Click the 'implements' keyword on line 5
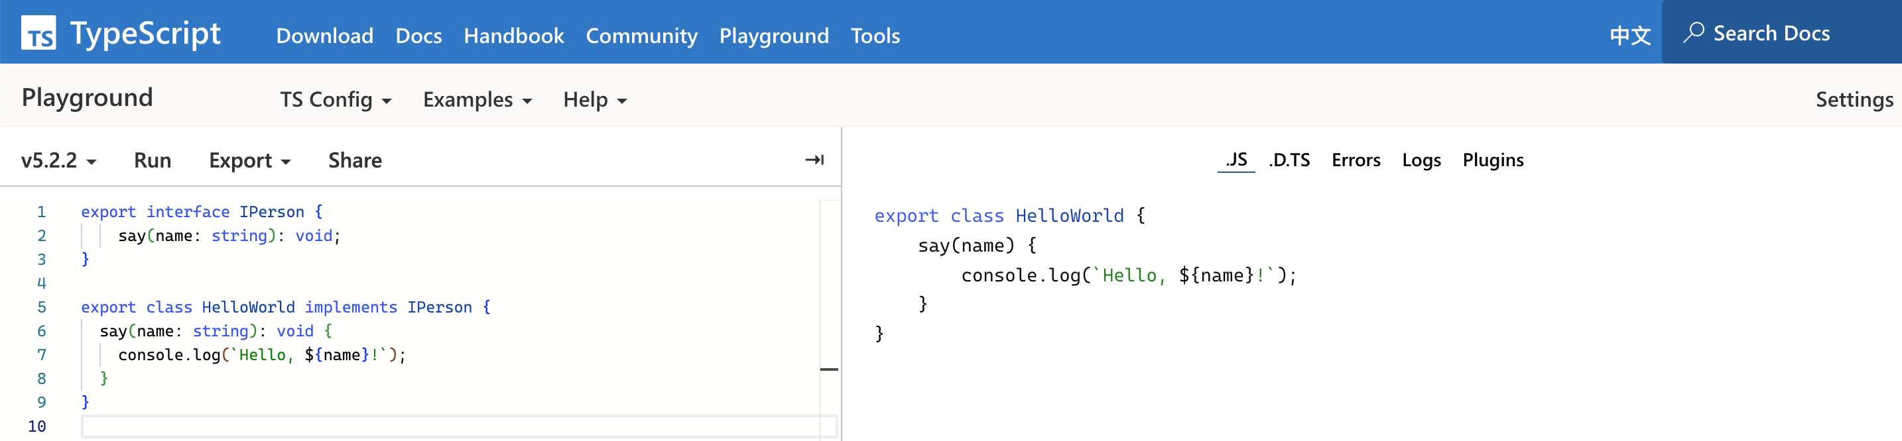1902x441 pixels. [351, 307]
